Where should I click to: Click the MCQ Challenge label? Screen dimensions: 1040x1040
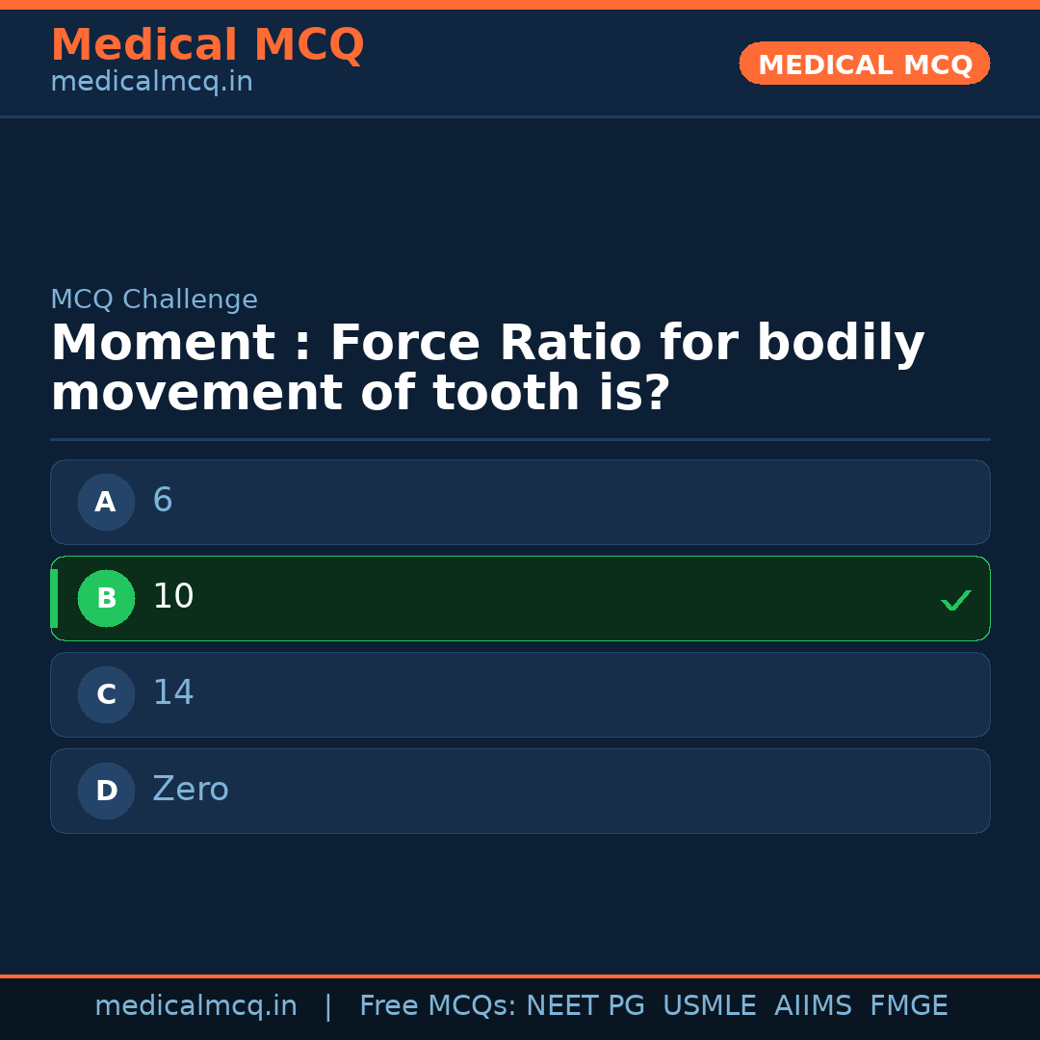154,300
